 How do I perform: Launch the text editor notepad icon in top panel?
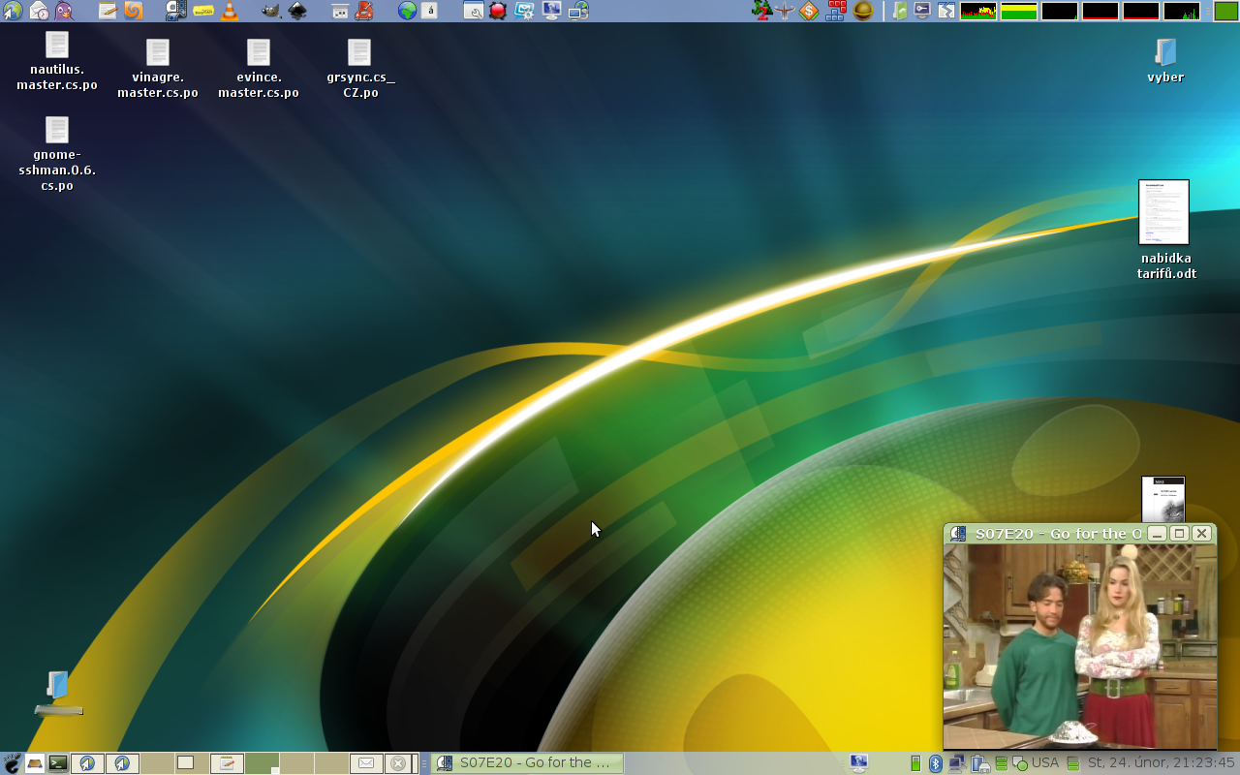108,11
